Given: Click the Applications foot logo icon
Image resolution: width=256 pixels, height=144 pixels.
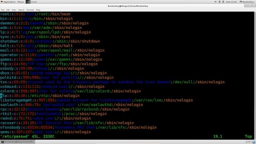Looking at the screenshot, I should click(x=2, y=2).
